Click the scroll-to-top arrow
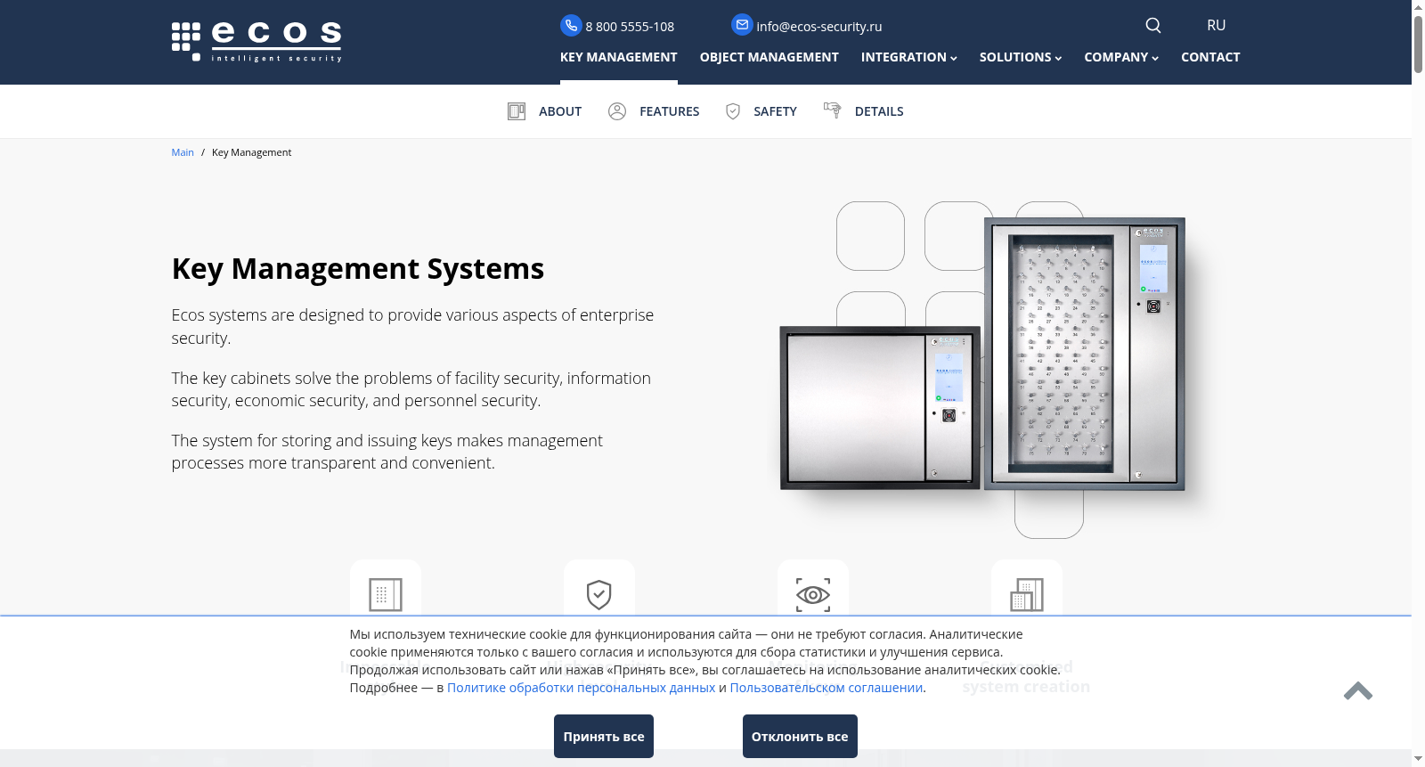 pyautogui.click(x=1358, y=691)
